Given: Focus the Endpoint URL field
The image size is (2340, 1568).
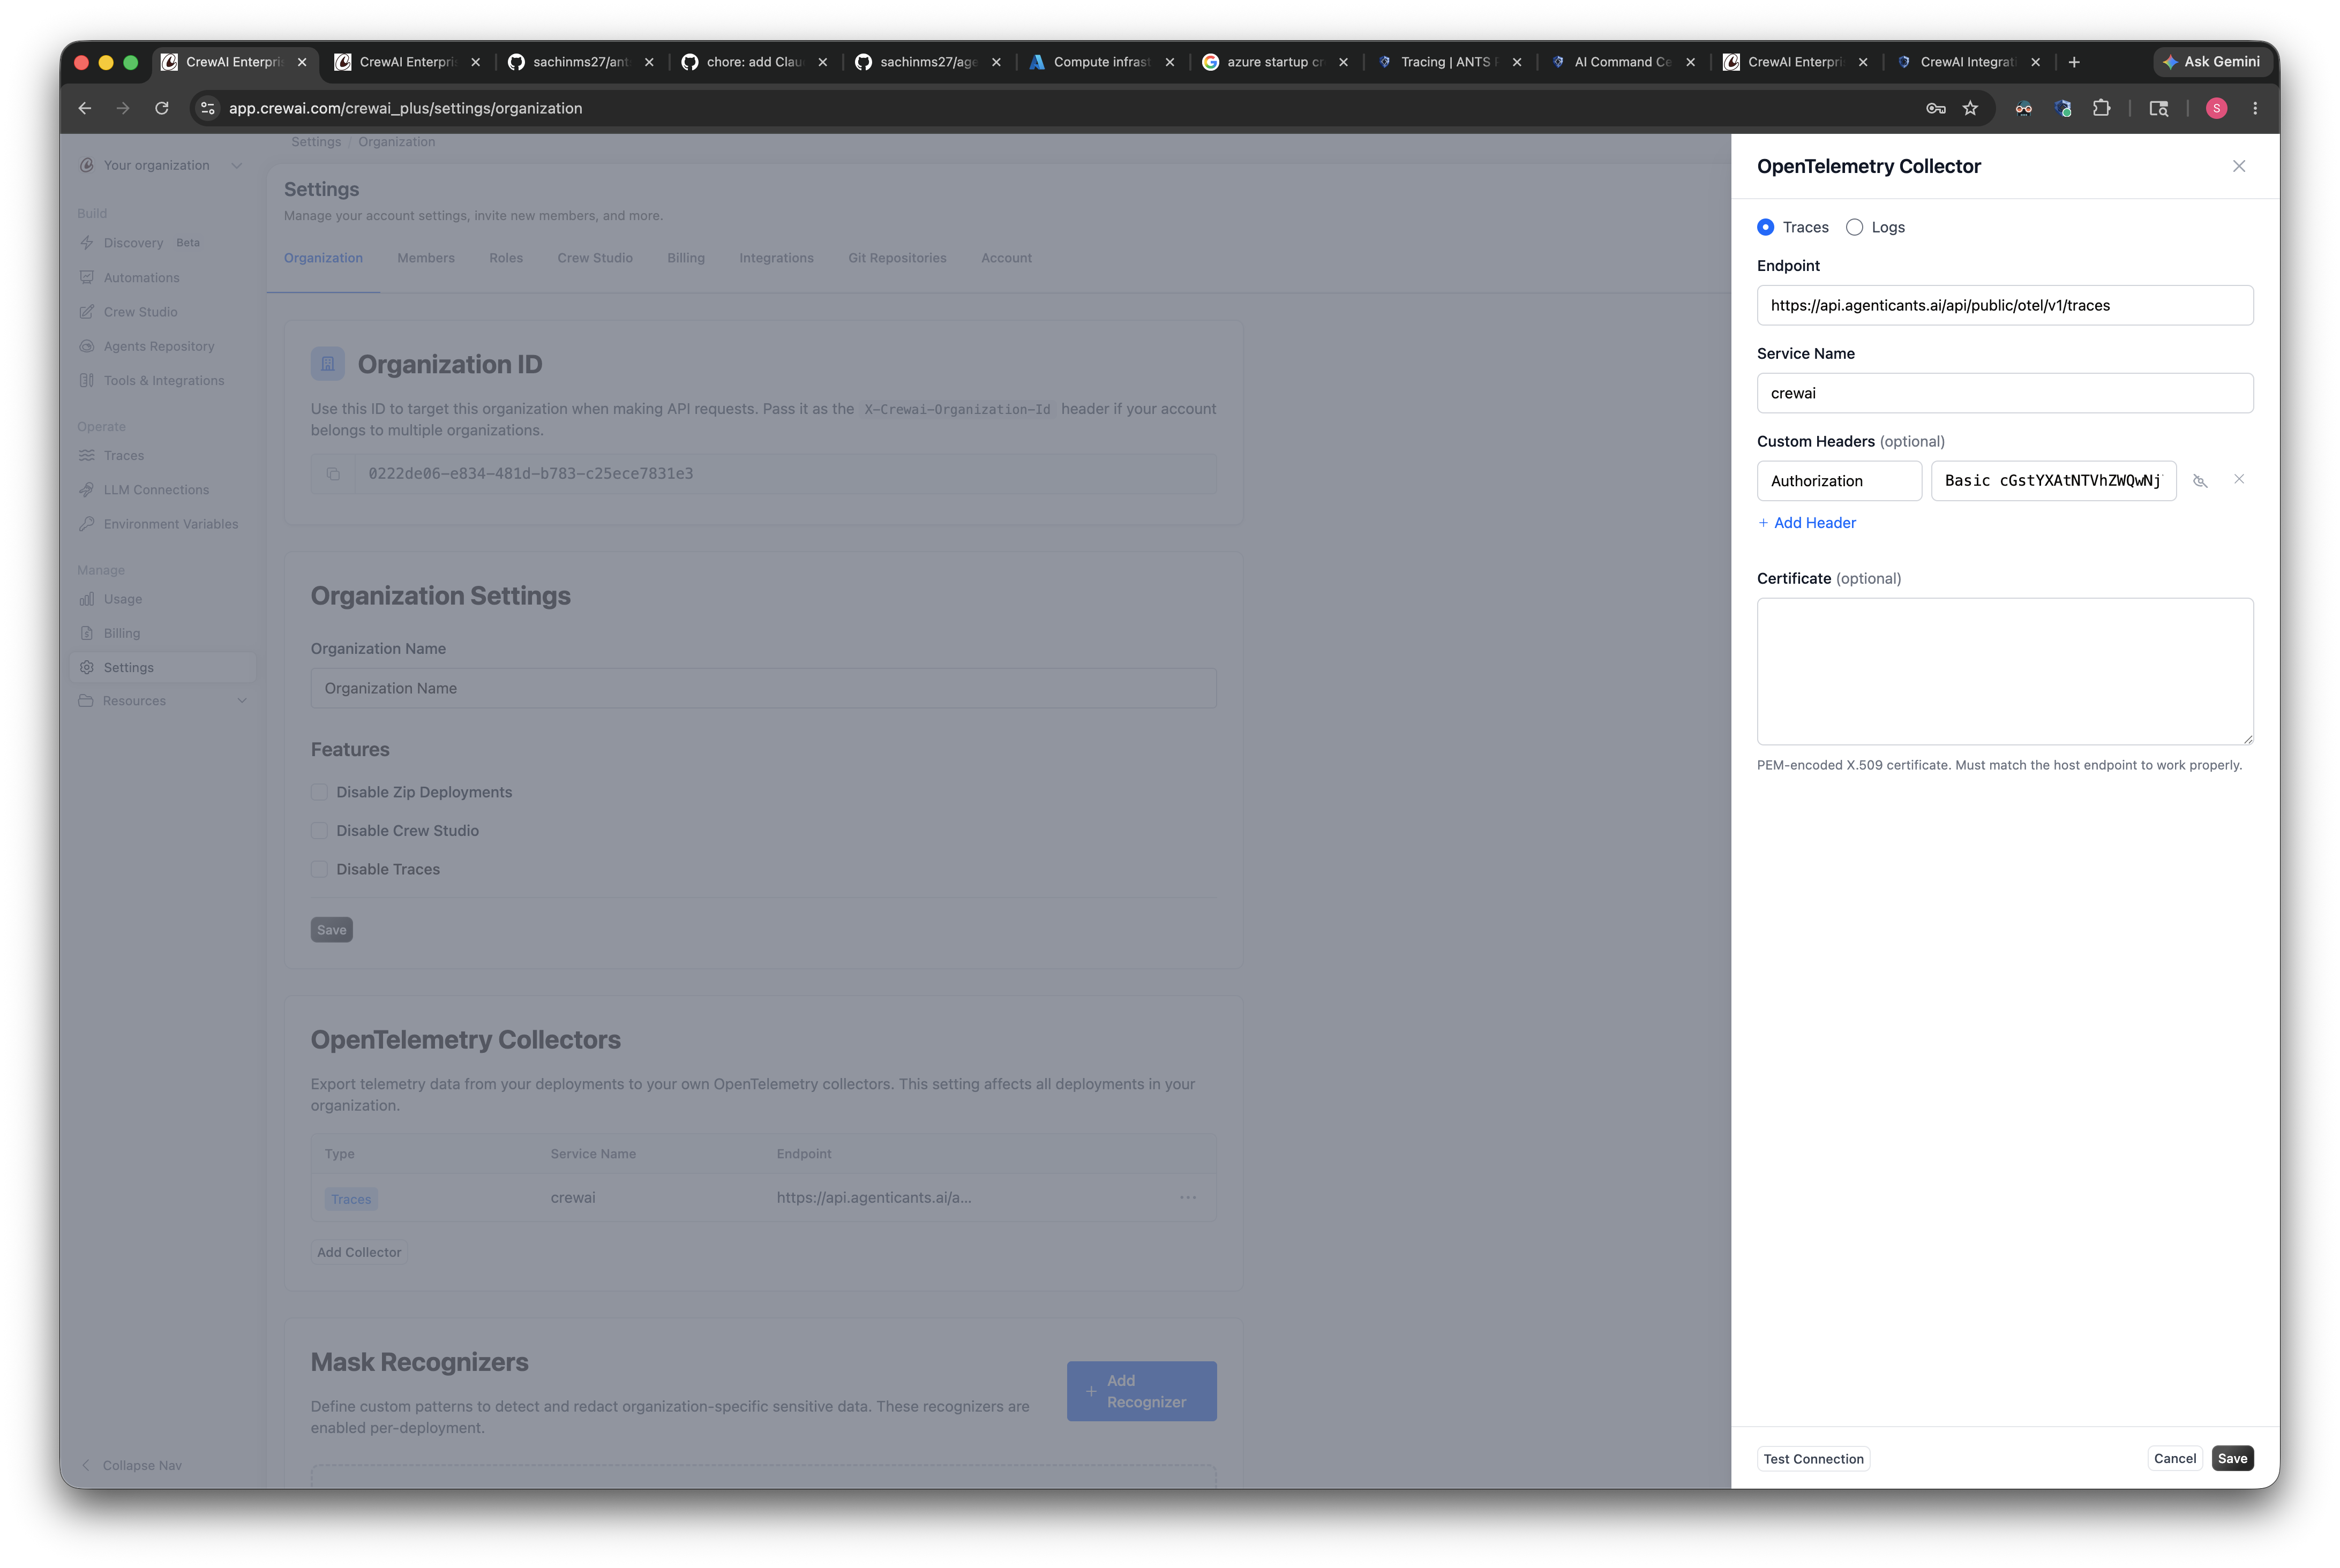Looking at the screenshot, I should (2005, 305).
